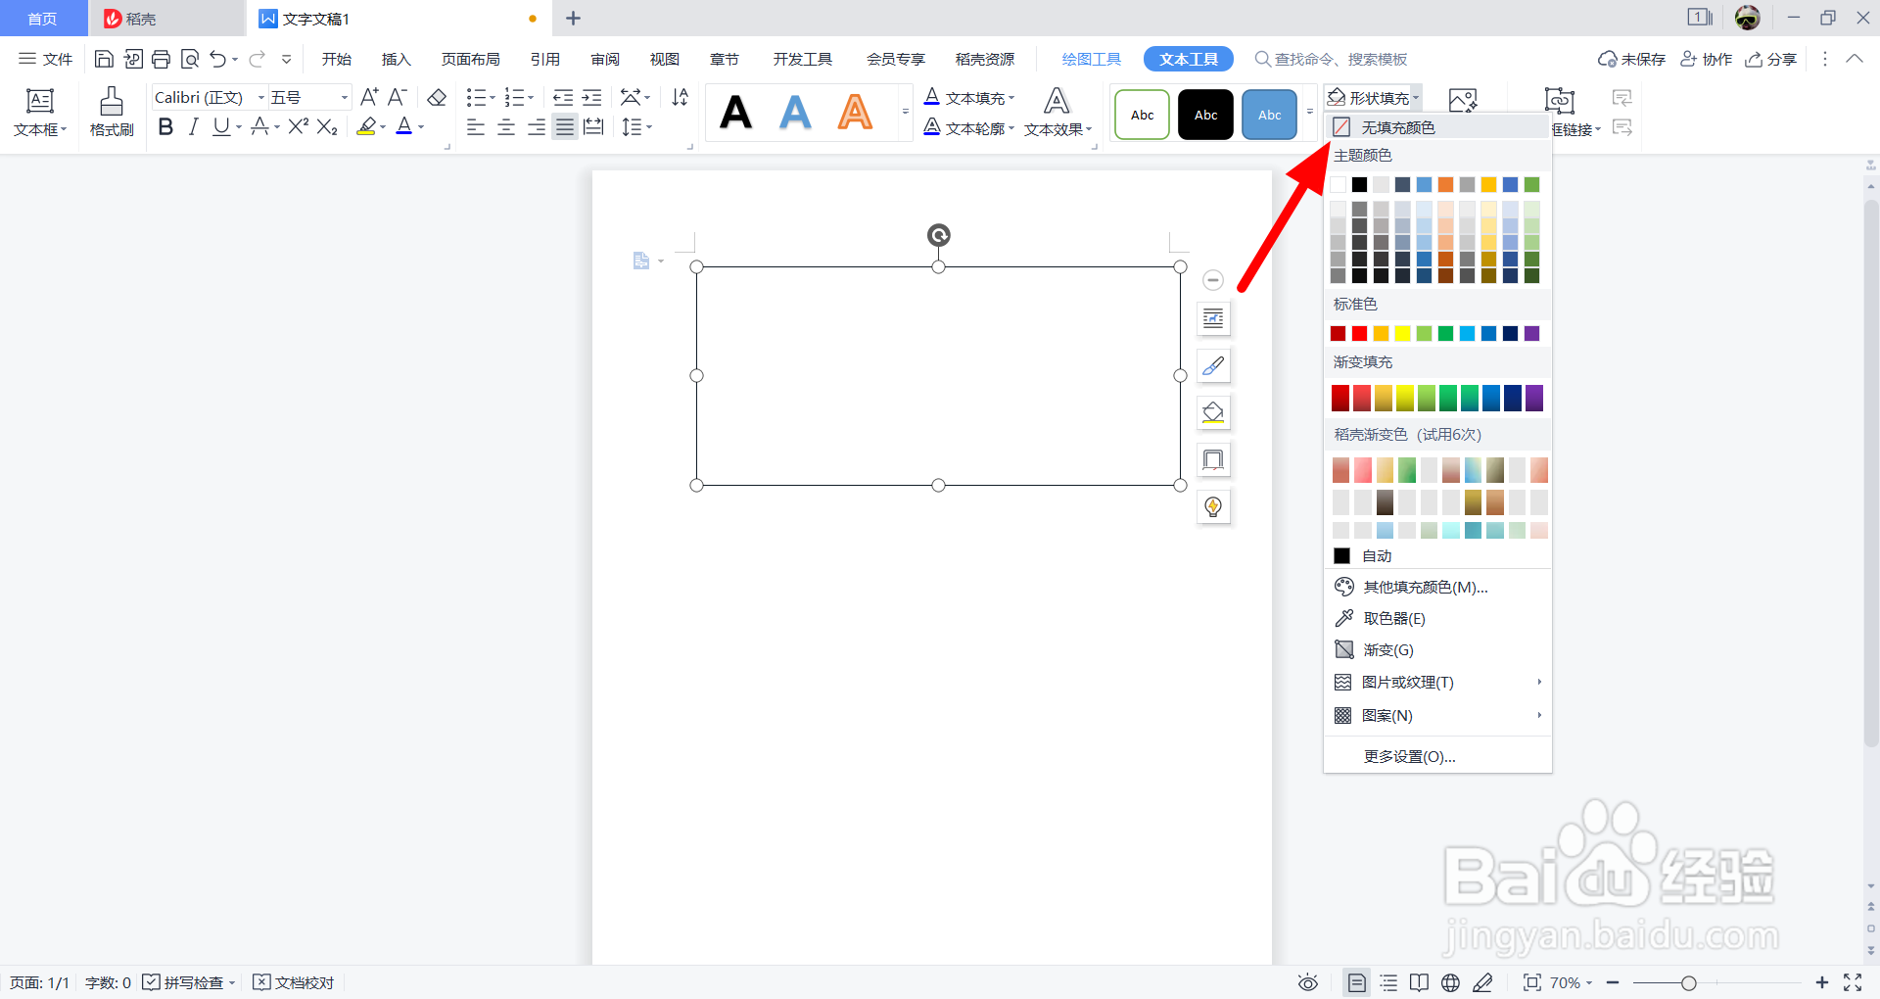Choose orange outlined WordArt letter A

tap(855, 113)
